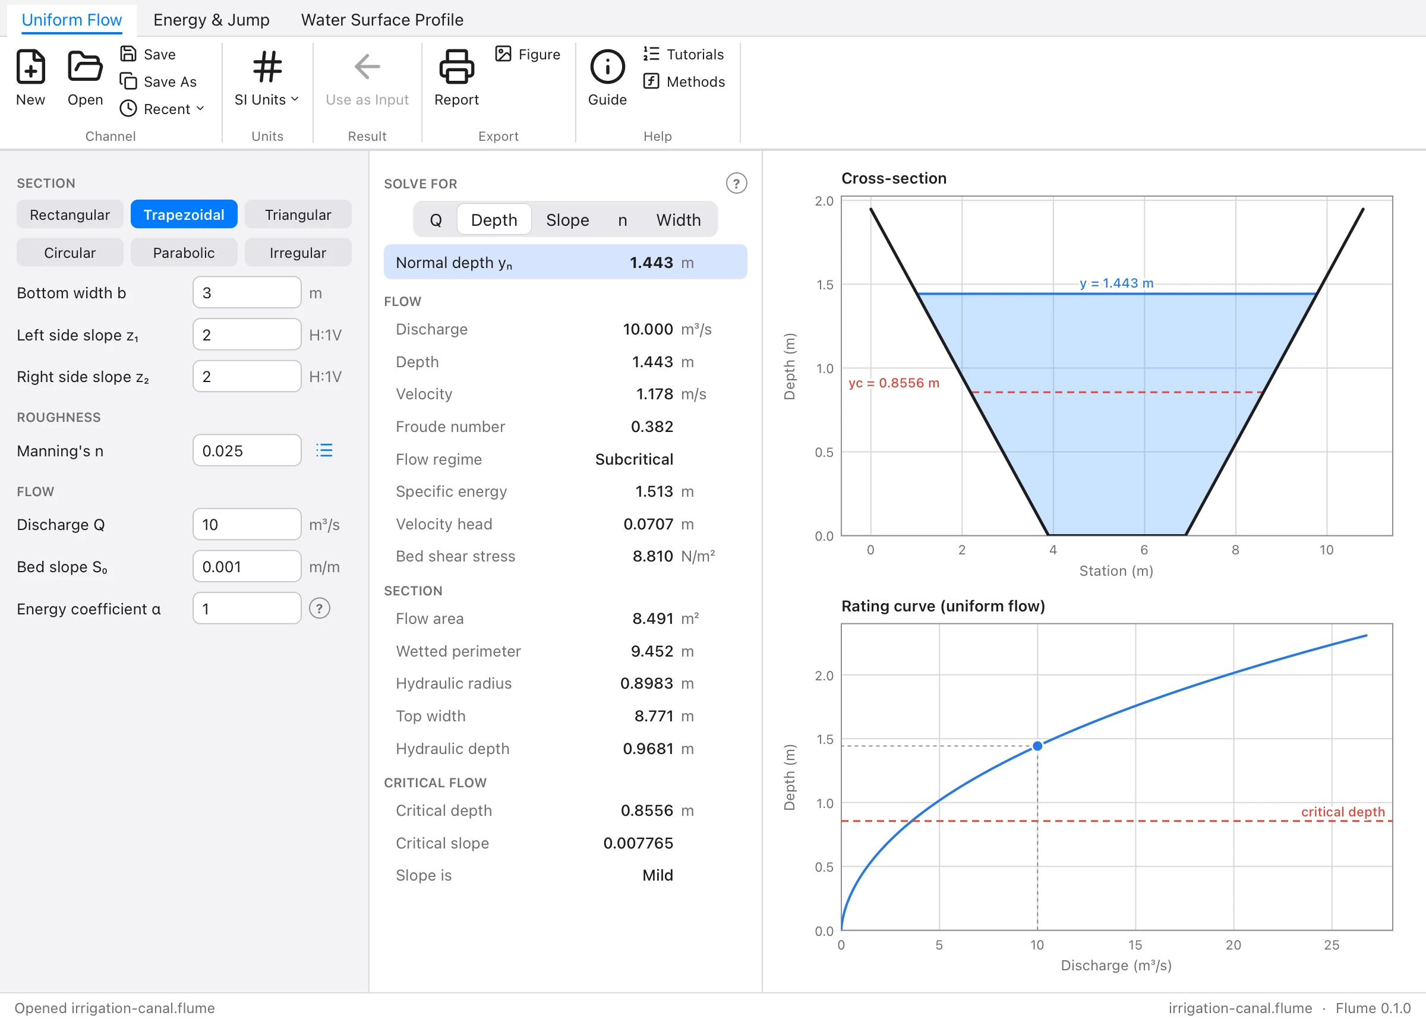
Task: Click the Critical slope value 0.007765
Action: coord(638,843)
